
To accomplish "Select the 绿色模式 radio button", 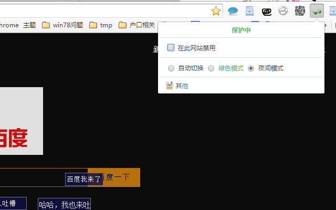I will [x=211, y=68].
